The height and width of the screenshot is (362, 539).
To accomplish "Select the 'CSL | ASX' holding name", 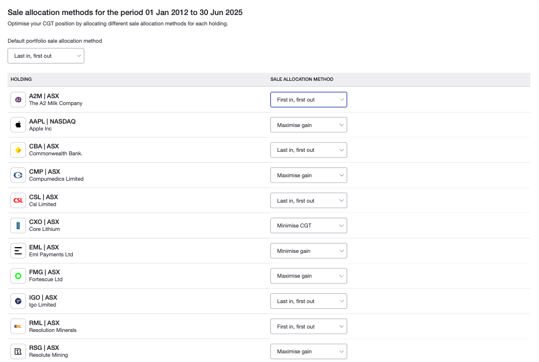I will [x=44, y=197].
